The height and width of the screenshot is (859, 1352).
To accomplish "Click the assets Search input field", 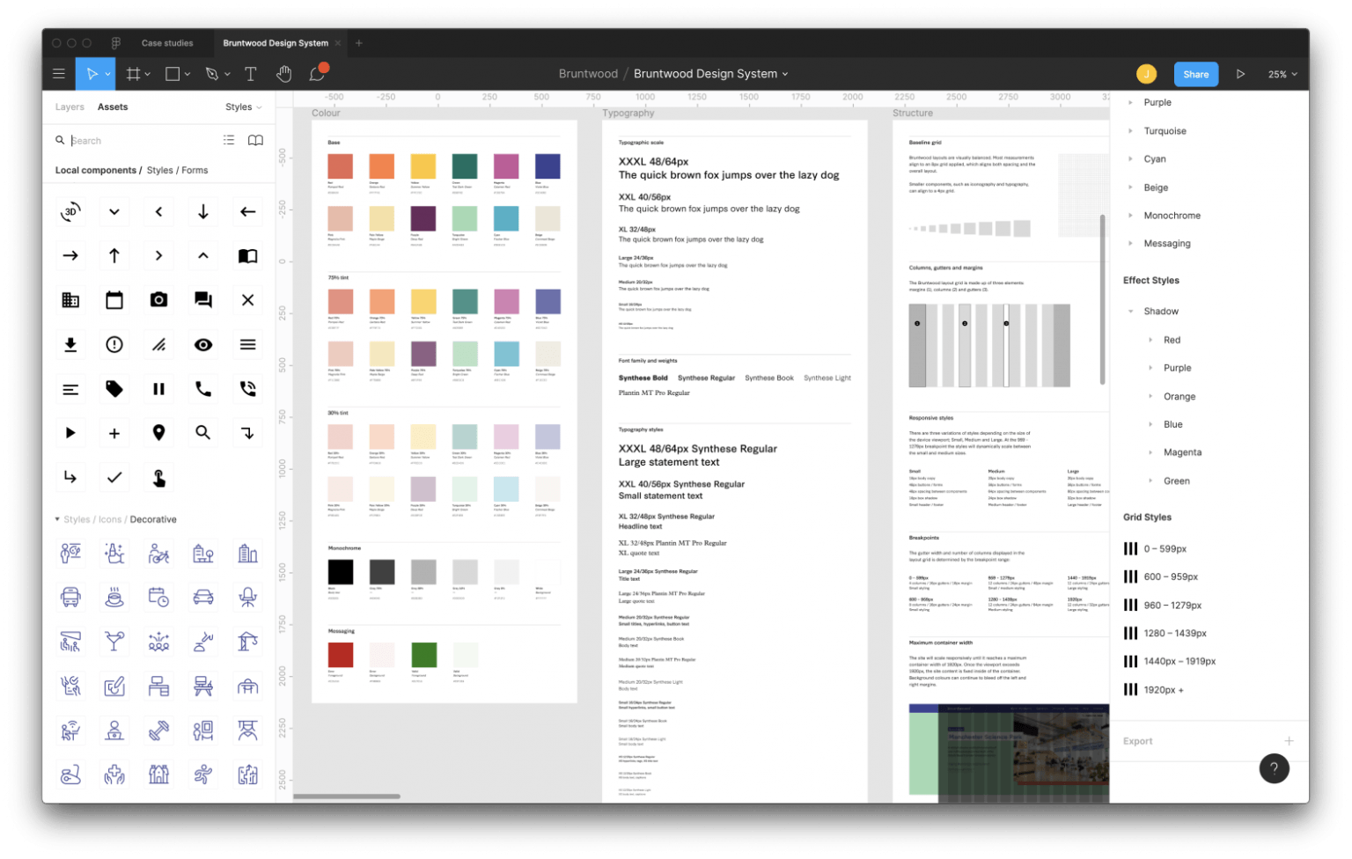I will pos(141,140).
